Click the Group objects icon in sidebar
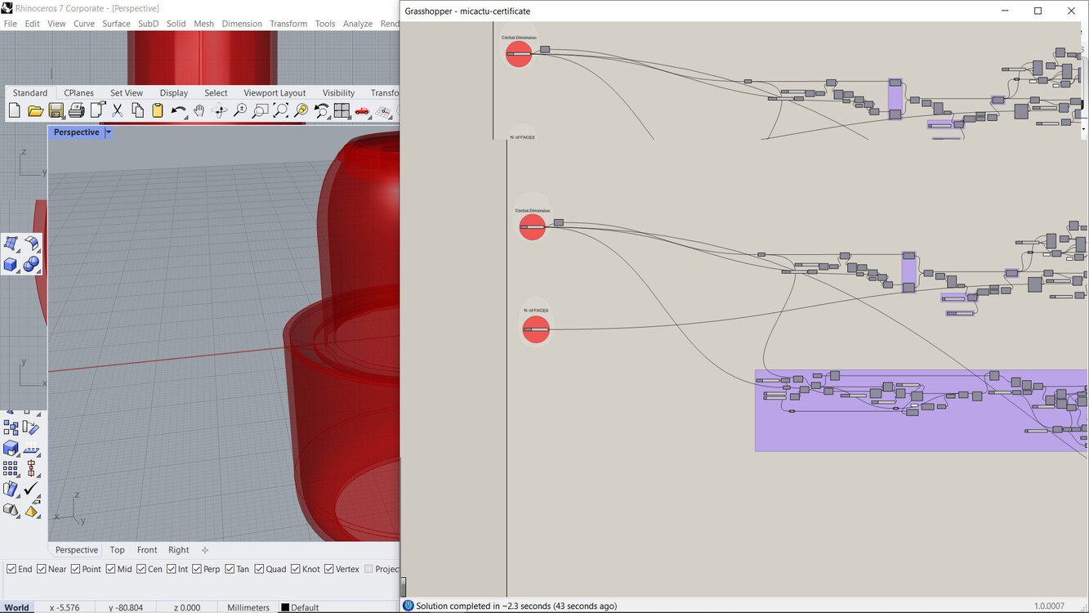Screen dimensions: 1089x613 coord(11,427)
